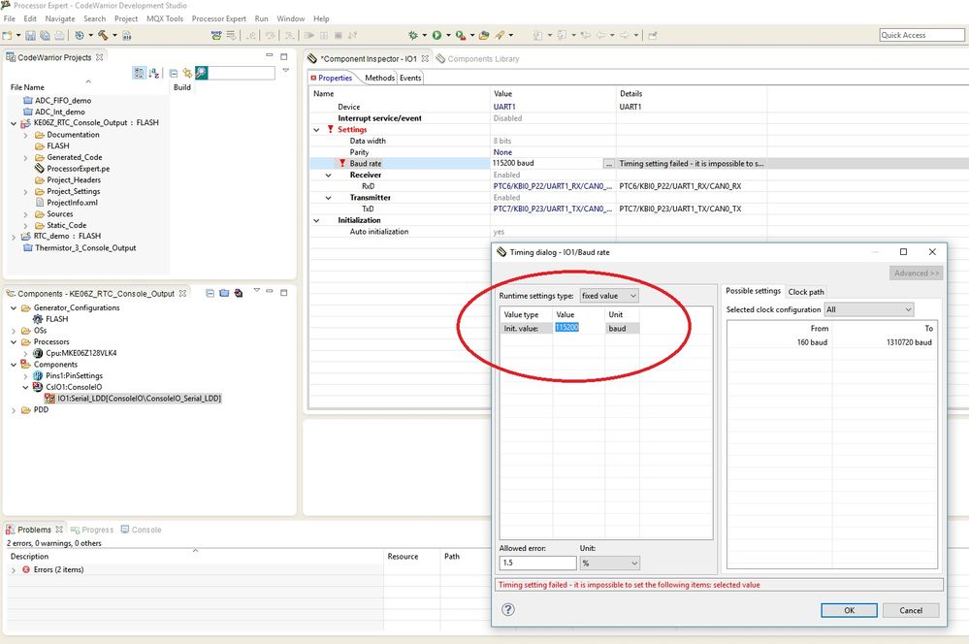This screenshot has width=969, height=644.
Task: Click the Debug bug icon in toolbar
Action: click(x=413, y=35)
